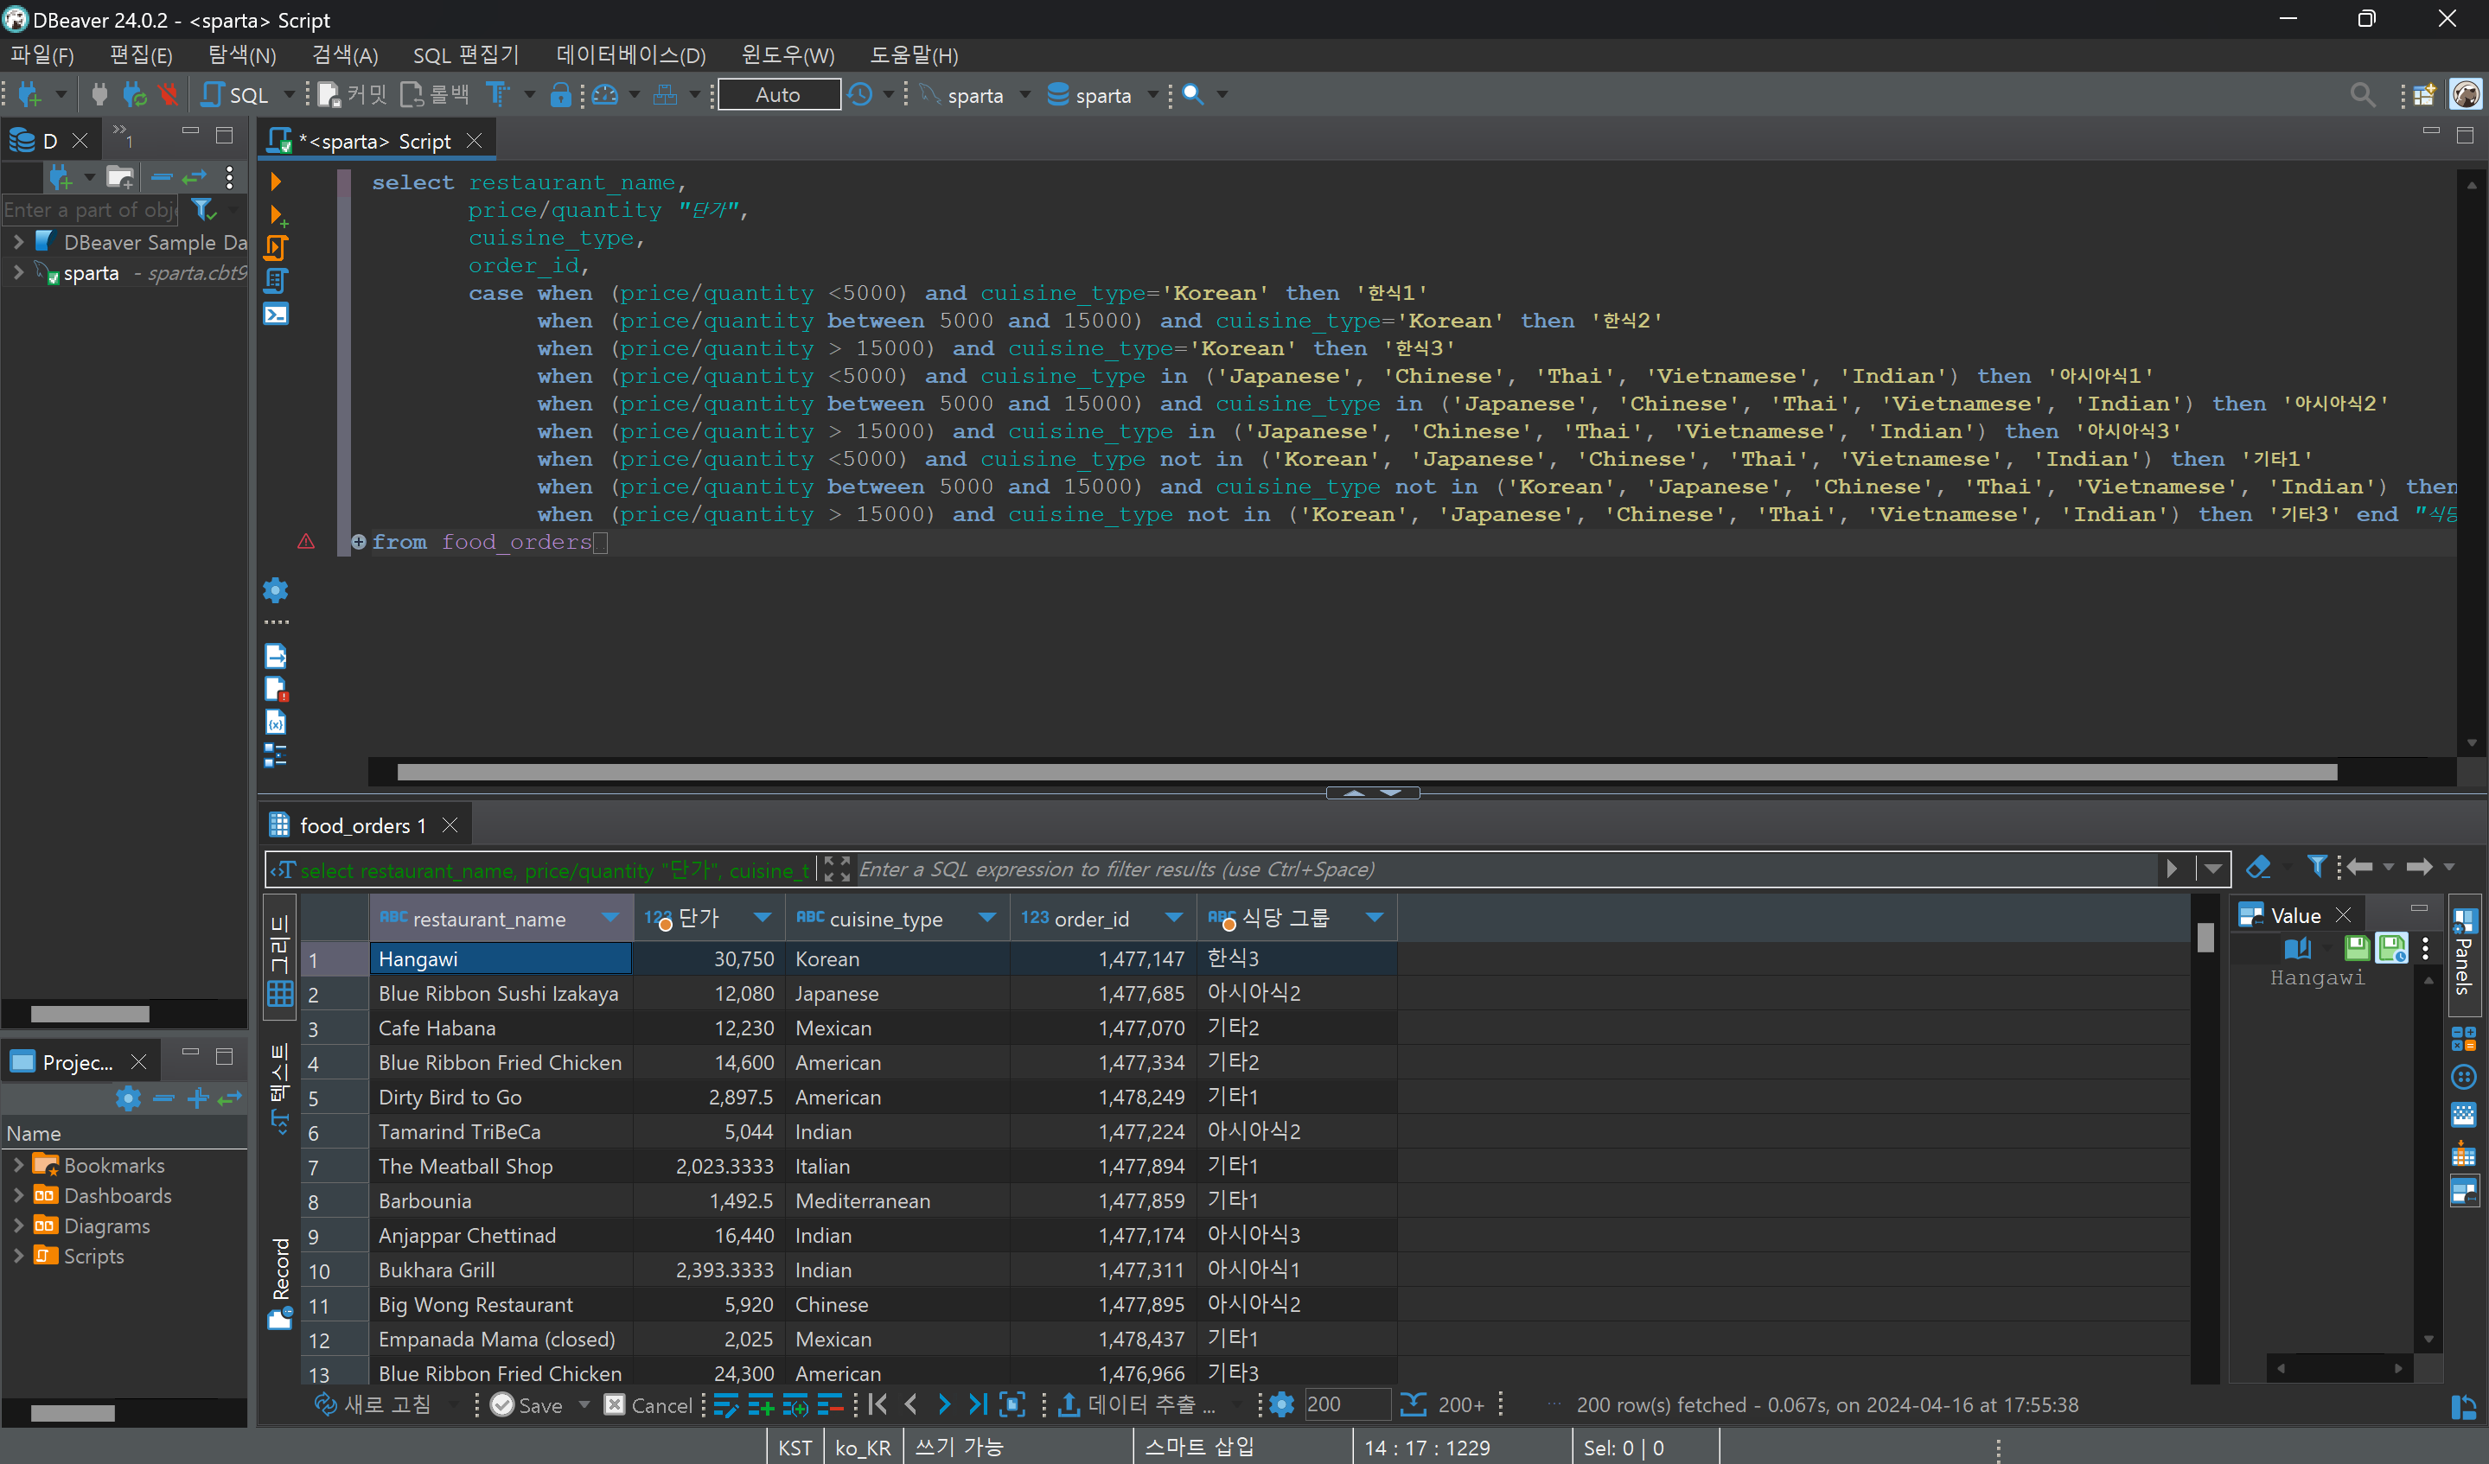Click the delete row icon in the results toolbar

pyautogui.click(x=830, y=1404)
